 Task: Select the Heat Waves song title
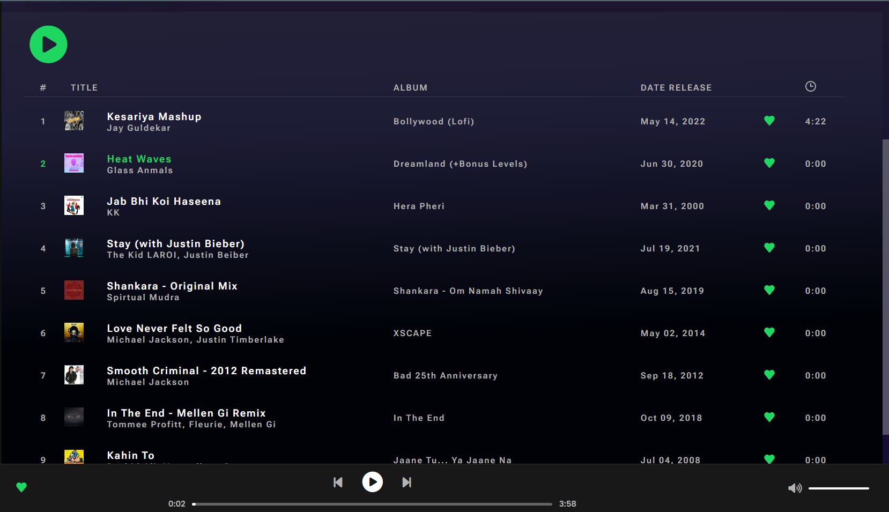point(139,159)
